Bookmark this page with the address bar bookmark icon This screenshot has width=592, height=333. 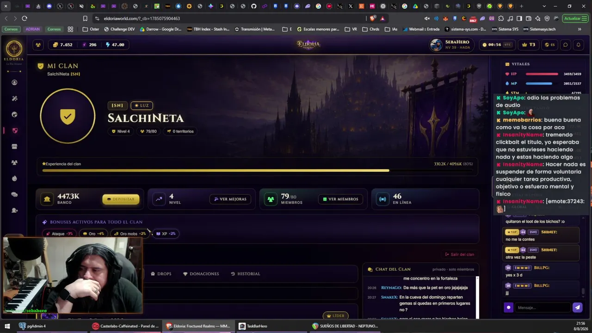pos(85,18)
